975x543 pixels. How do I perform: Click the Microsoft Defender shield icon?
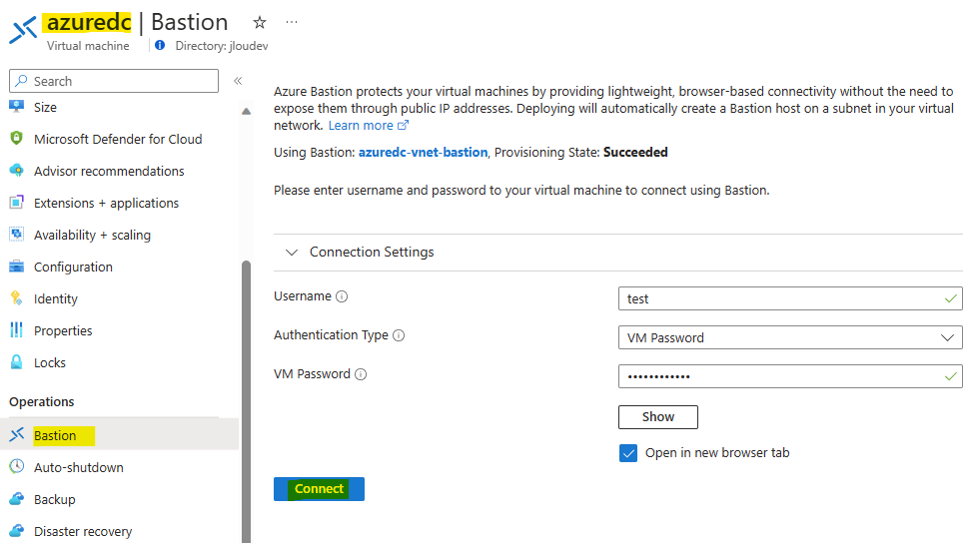pyautogui.click(x=17, y=139)
